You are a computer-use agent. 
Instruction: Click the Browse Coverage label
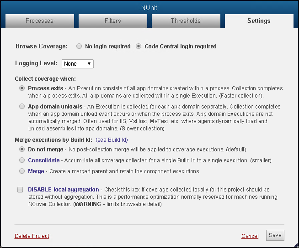42,46
